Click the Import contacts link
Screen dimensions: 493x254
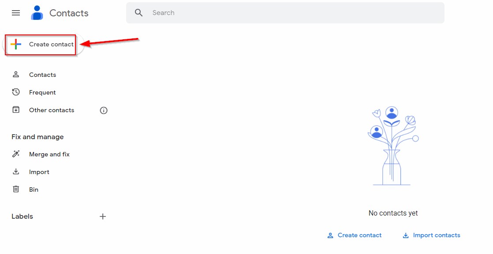tap(436, 235)
